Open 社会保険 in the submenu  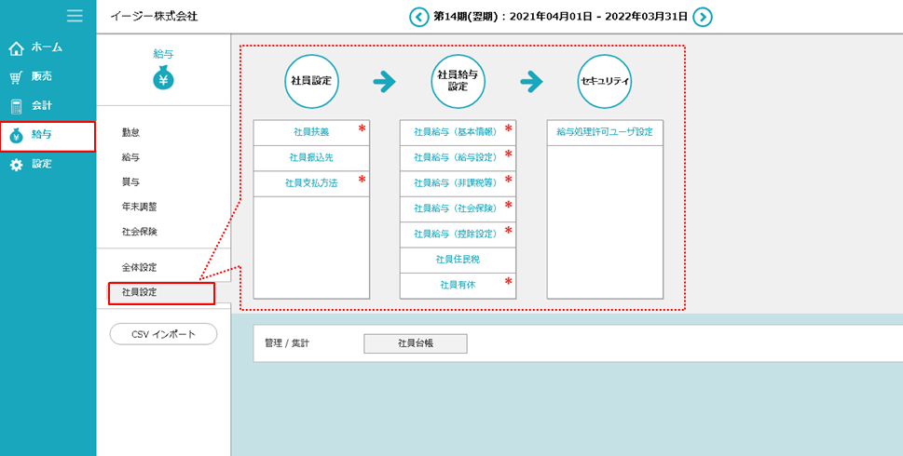(139, 232)
